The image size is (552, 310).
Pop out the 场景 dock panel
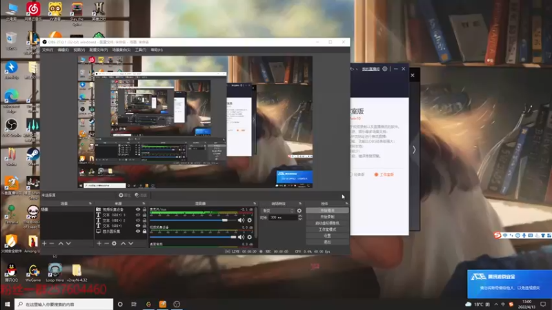[90, 203]
